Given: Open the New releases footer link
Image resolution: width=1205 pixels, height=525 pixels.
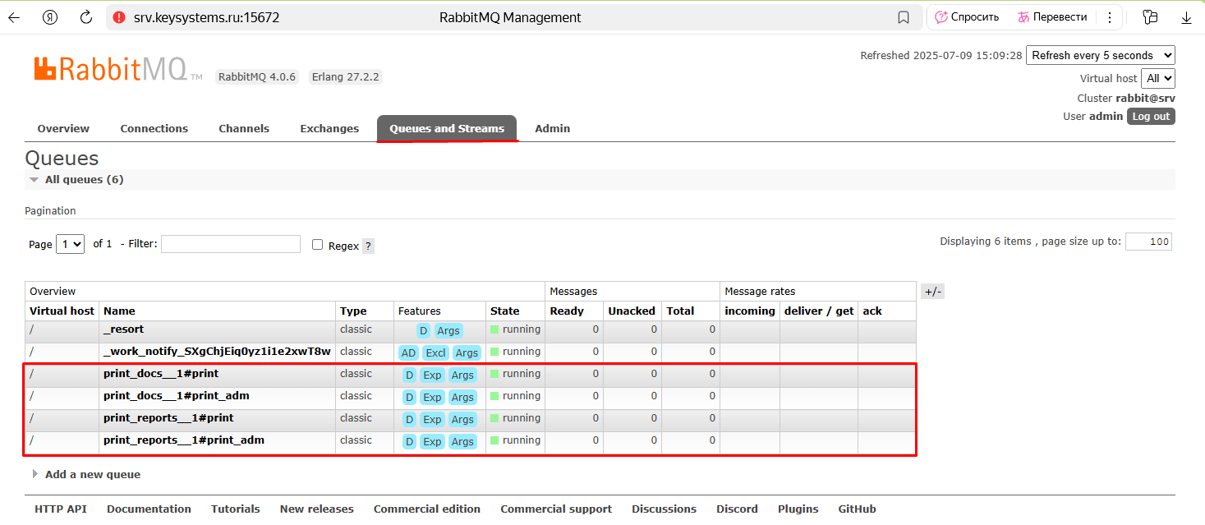Looking at the screenshot, I should click(x=316, y=509).
